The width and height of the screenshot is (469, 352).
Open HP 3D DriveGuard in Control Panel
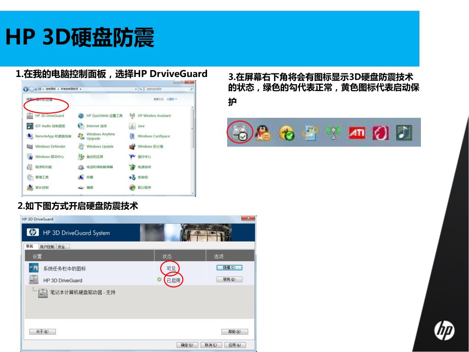(x=46, y=115)
